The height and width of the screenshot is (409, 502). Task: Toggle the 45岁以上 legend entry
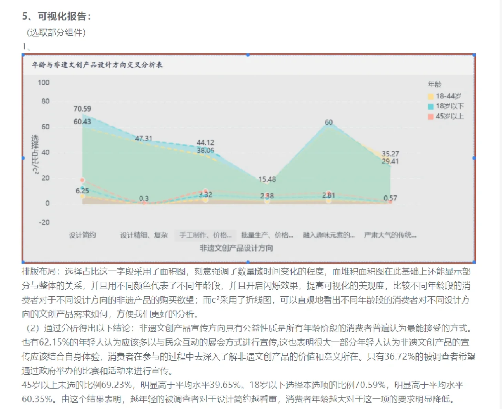tap(451, 116)
